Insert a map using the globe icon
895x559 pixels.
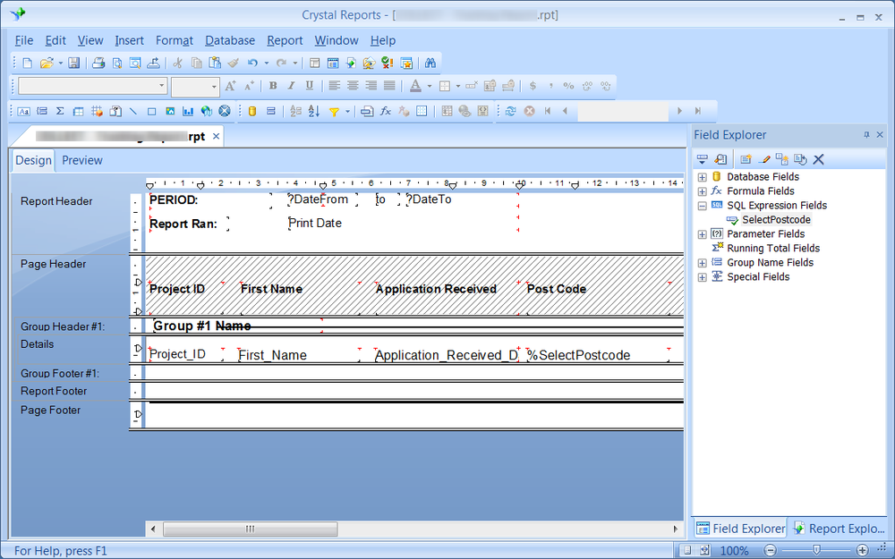point(206,111)
